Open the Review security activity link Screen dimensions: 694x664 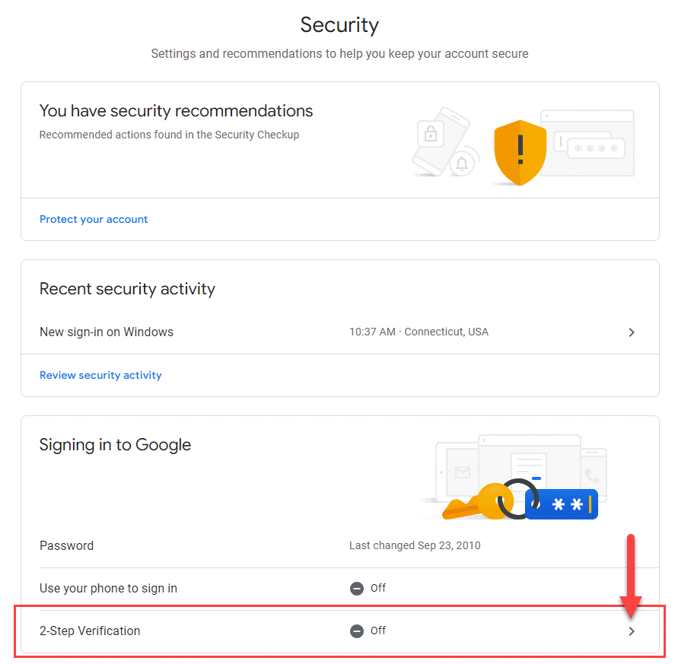point(100,375)
